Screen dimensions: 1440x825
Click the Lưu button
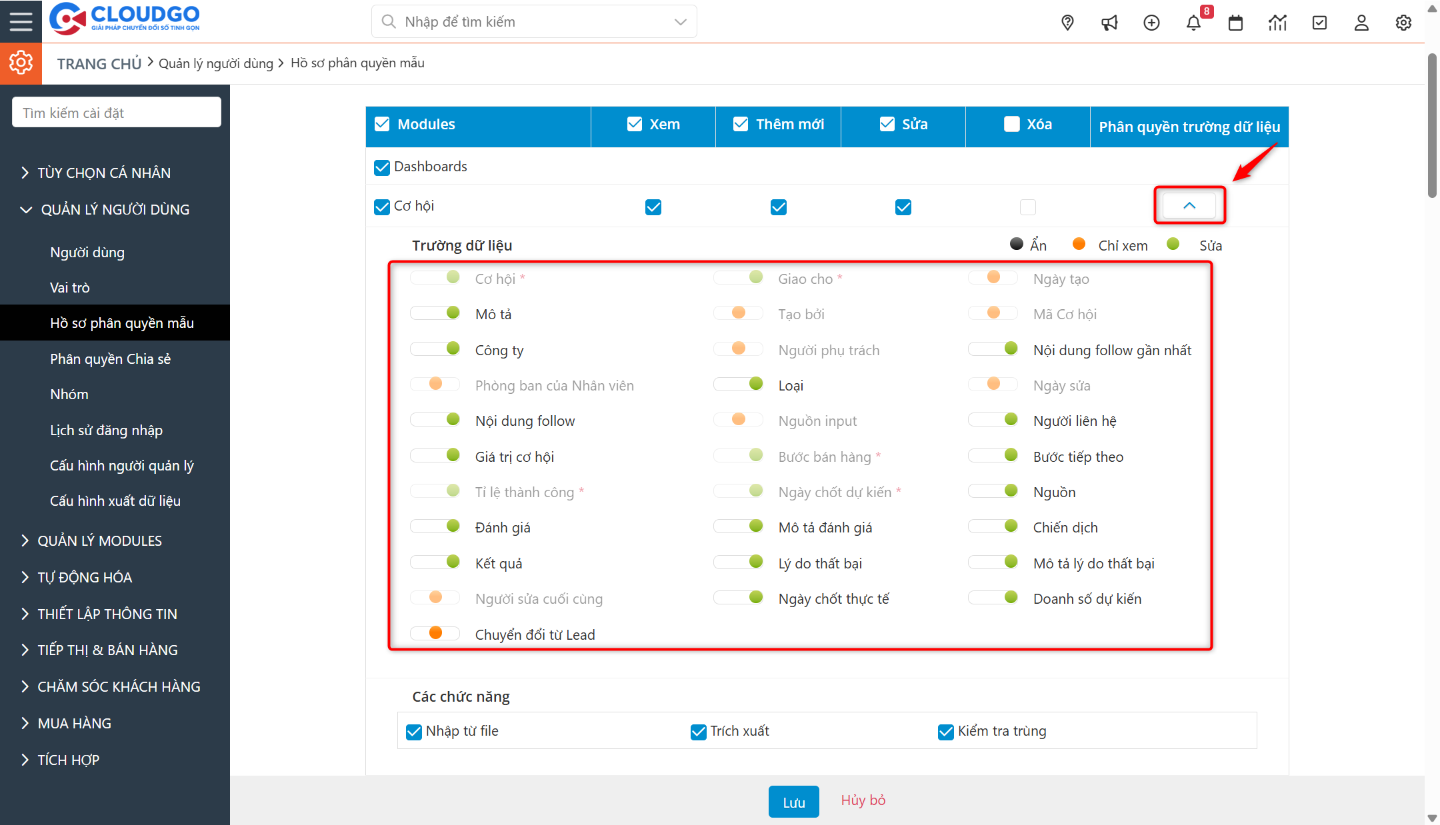coord(793,802)
